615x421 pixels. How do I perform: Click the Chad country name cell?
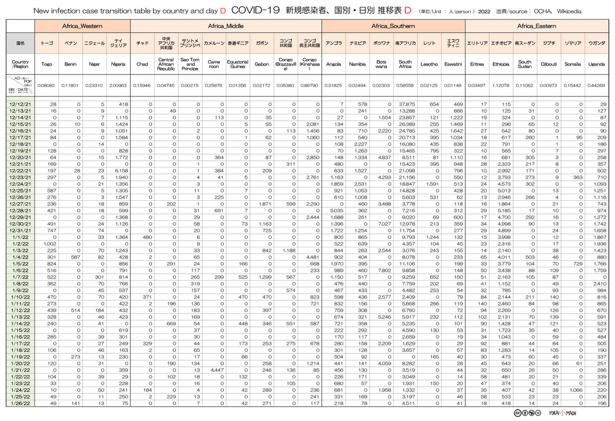pyautogui.click(x=142, y=64)
